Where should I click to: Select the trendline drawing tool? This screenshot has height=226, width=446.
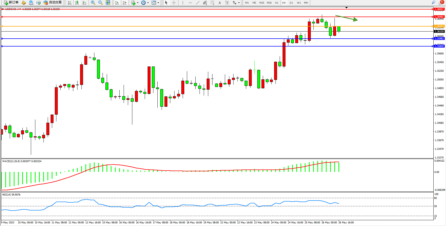pyautogui.click(x=198, y=3)
